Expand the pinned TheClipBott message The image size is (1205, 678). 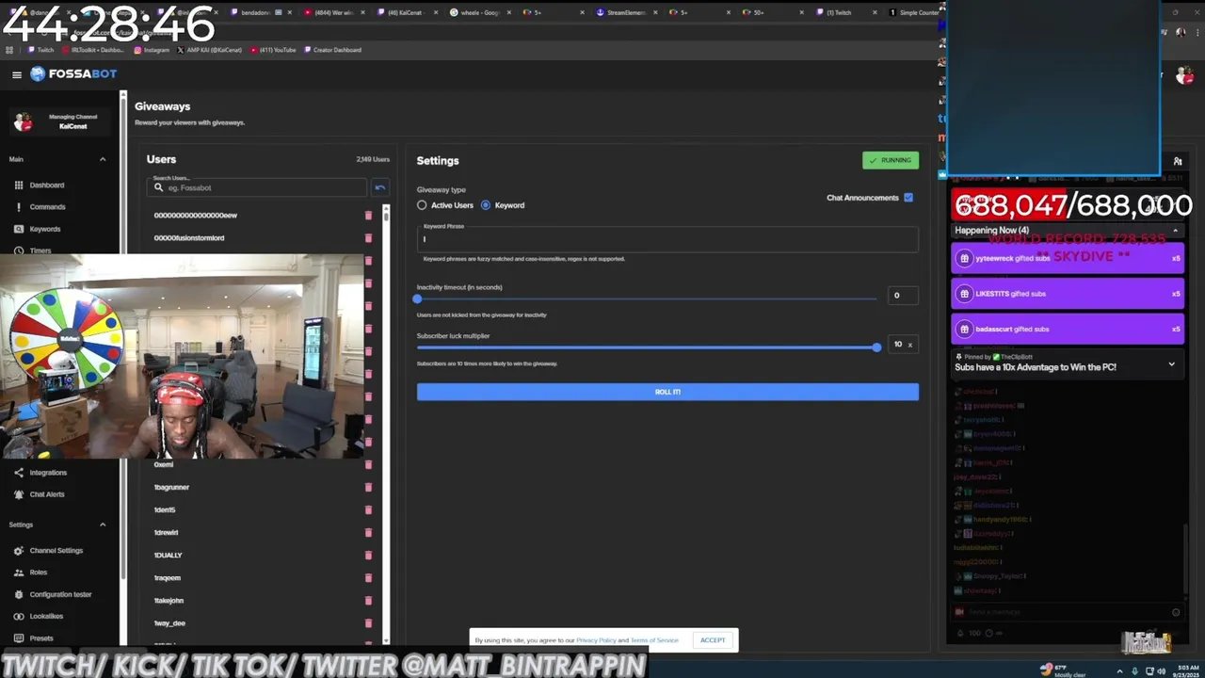click(x=1171, y=363)
